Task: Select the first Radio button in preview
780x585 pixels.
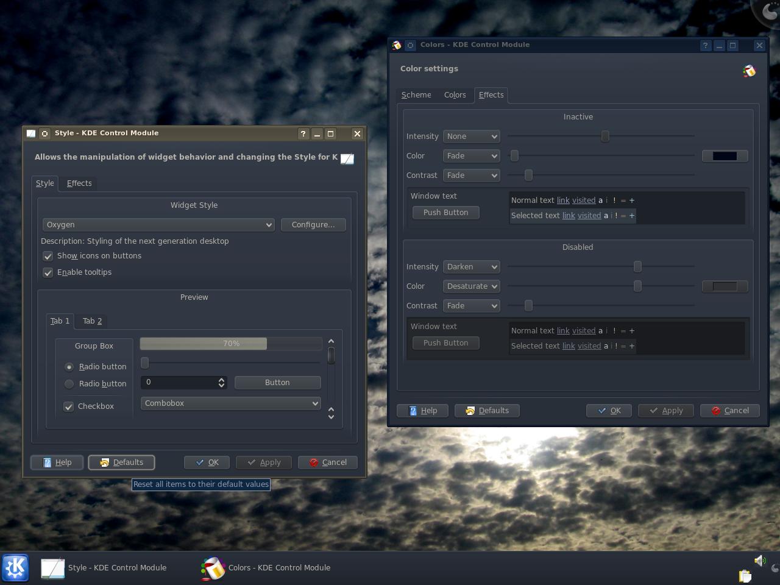Action: pos(69,367)
